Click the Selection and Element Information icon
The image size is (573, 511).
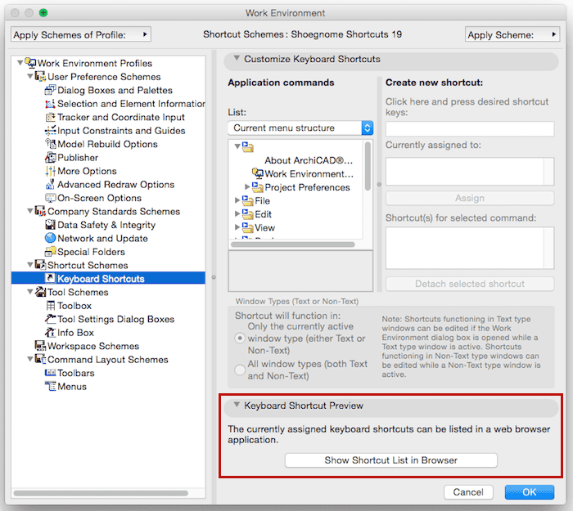(x=50, y=104)
